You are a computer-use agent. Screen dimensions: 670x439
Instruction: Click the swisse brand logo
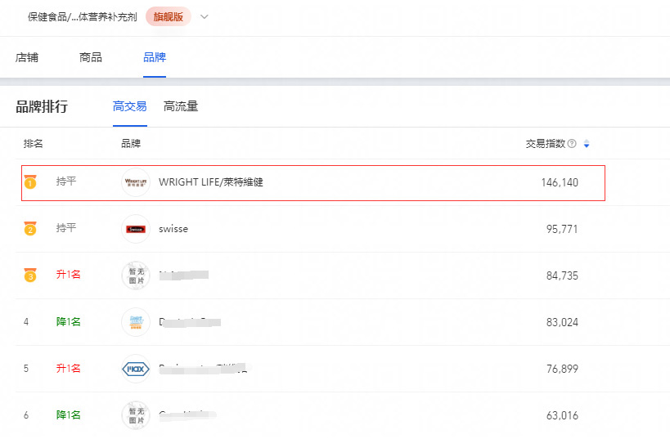(136, 229)
